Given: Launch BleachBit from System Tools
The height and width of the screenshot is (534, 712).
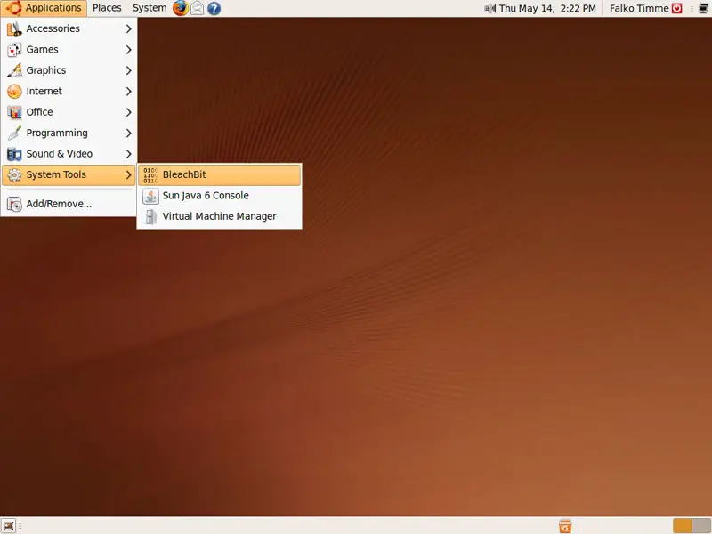Looking at the screenshot, I should pyautogui.click(x=219, y=174).
